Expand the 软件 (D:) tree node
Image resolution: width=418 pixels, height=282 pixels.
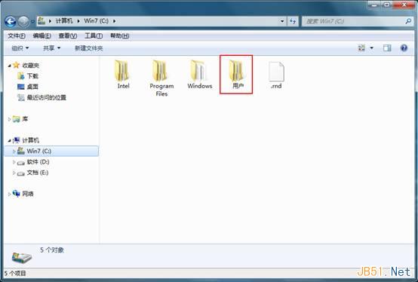(14, 162)
